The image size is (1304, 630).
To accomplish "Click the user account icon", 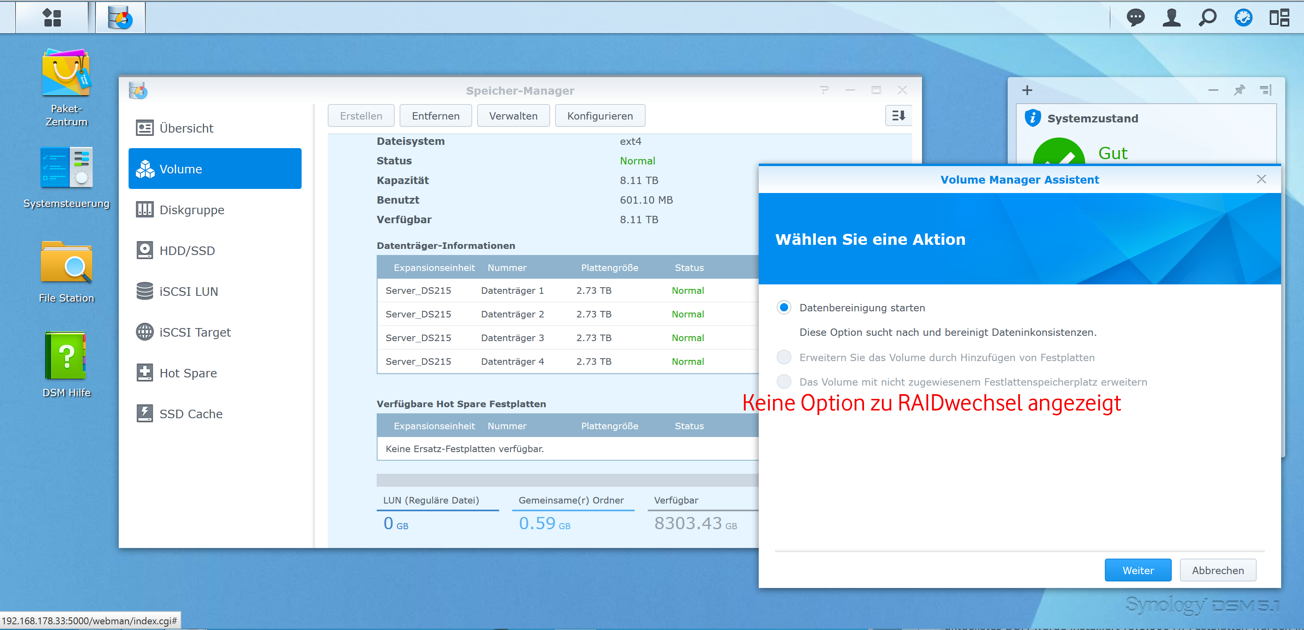I will (1171, 18).
